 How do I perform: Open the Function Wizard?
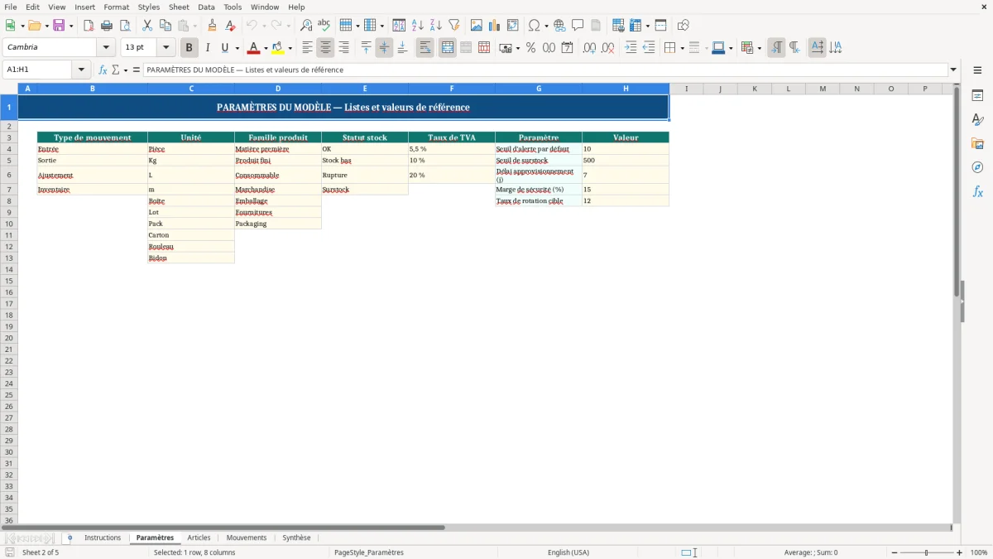(103, 70)
